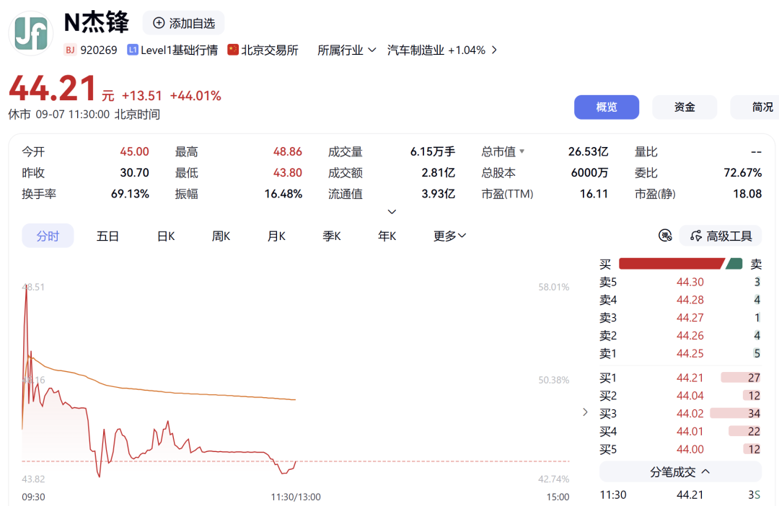Viewport: 779px width, 506px height.
Task: Click the 总市值 value 26.53亿
Action: [589, 151]
